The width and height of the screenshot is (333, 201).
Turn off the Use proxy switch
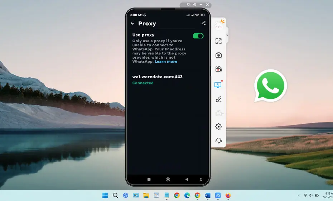point(198,36)
